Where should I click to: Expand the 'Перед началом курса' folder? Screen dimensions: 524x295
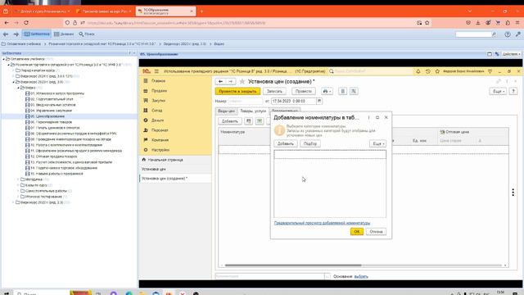(x=14, y=70)
